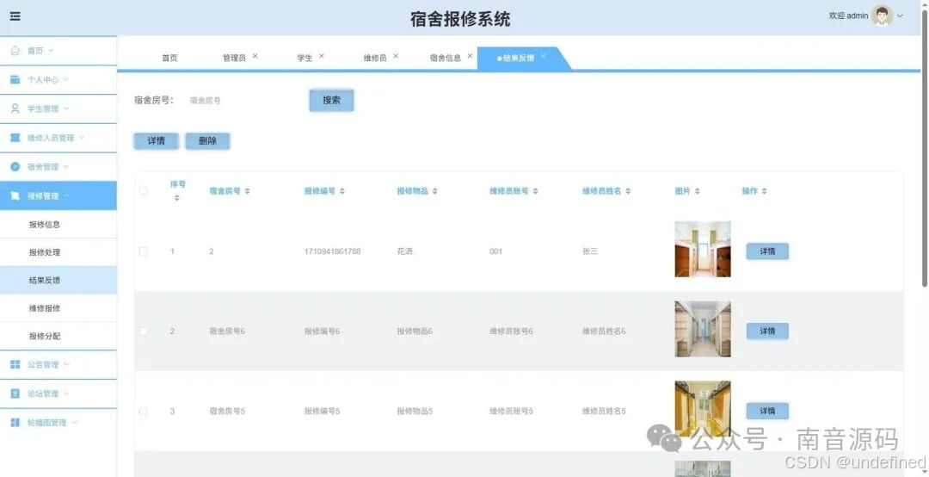Expand the 论坛管理 sidebar menu
The width and height of the screenshot is (929, 477).
tap(65, 393)
